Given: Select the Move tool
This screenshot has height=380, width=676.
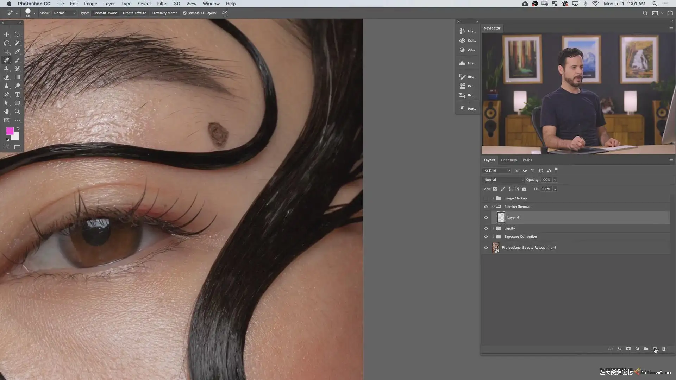Looking at the screenshot, I should coord(6,34).
